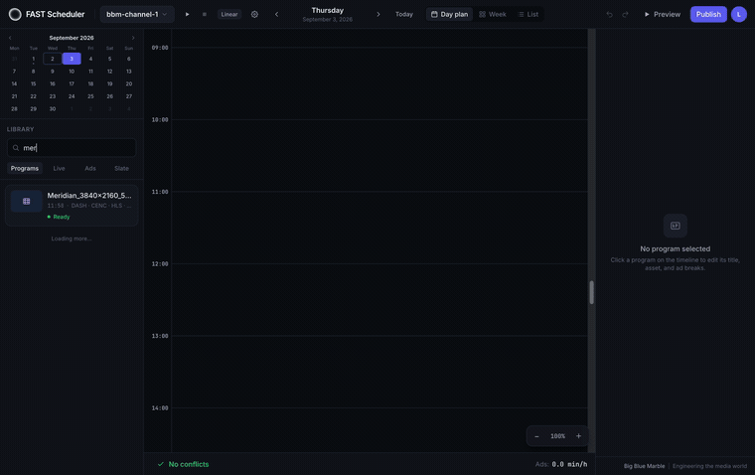Image resolution: width=755 pixels, height=475 pixels.
Task: Show previous month in mini calendar
Action: coord(10,38)
